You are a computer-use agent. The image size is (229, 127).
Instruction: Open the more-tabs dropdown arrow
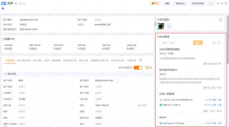(140, 60)
